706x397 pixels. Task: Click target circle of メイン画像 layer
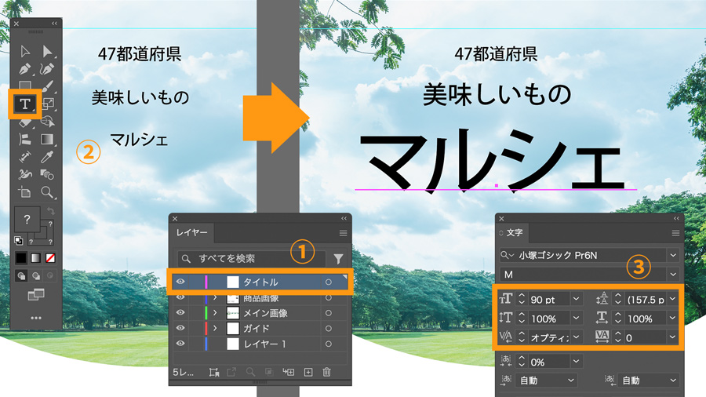click(x=329, y=313)
